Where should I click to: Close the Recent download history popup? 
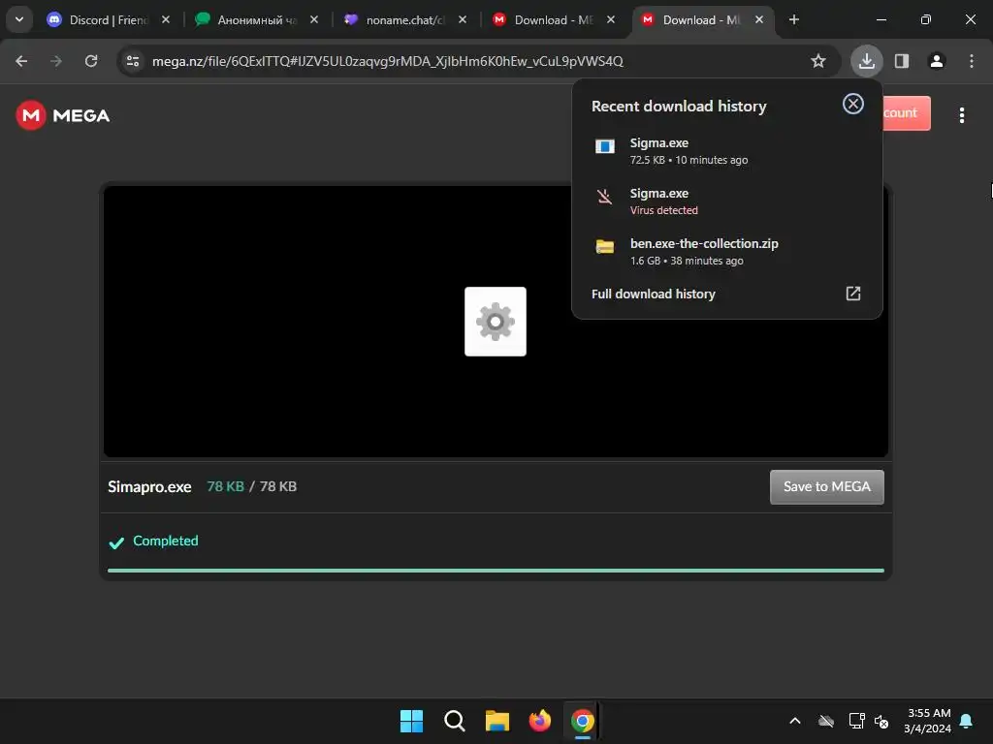pyautogui.click(x=852, y=104)
